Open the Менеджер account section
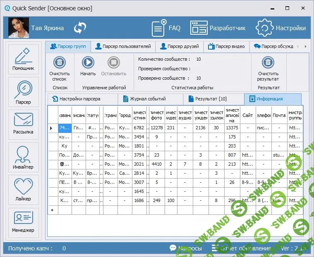 pos(24,223)
